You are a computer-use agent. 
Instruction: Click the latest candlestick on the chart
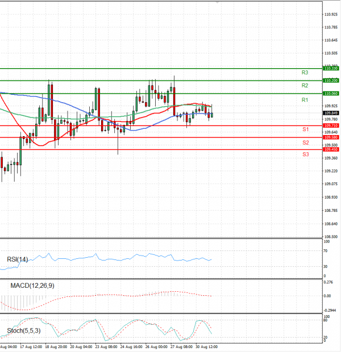tap(212, 115)
